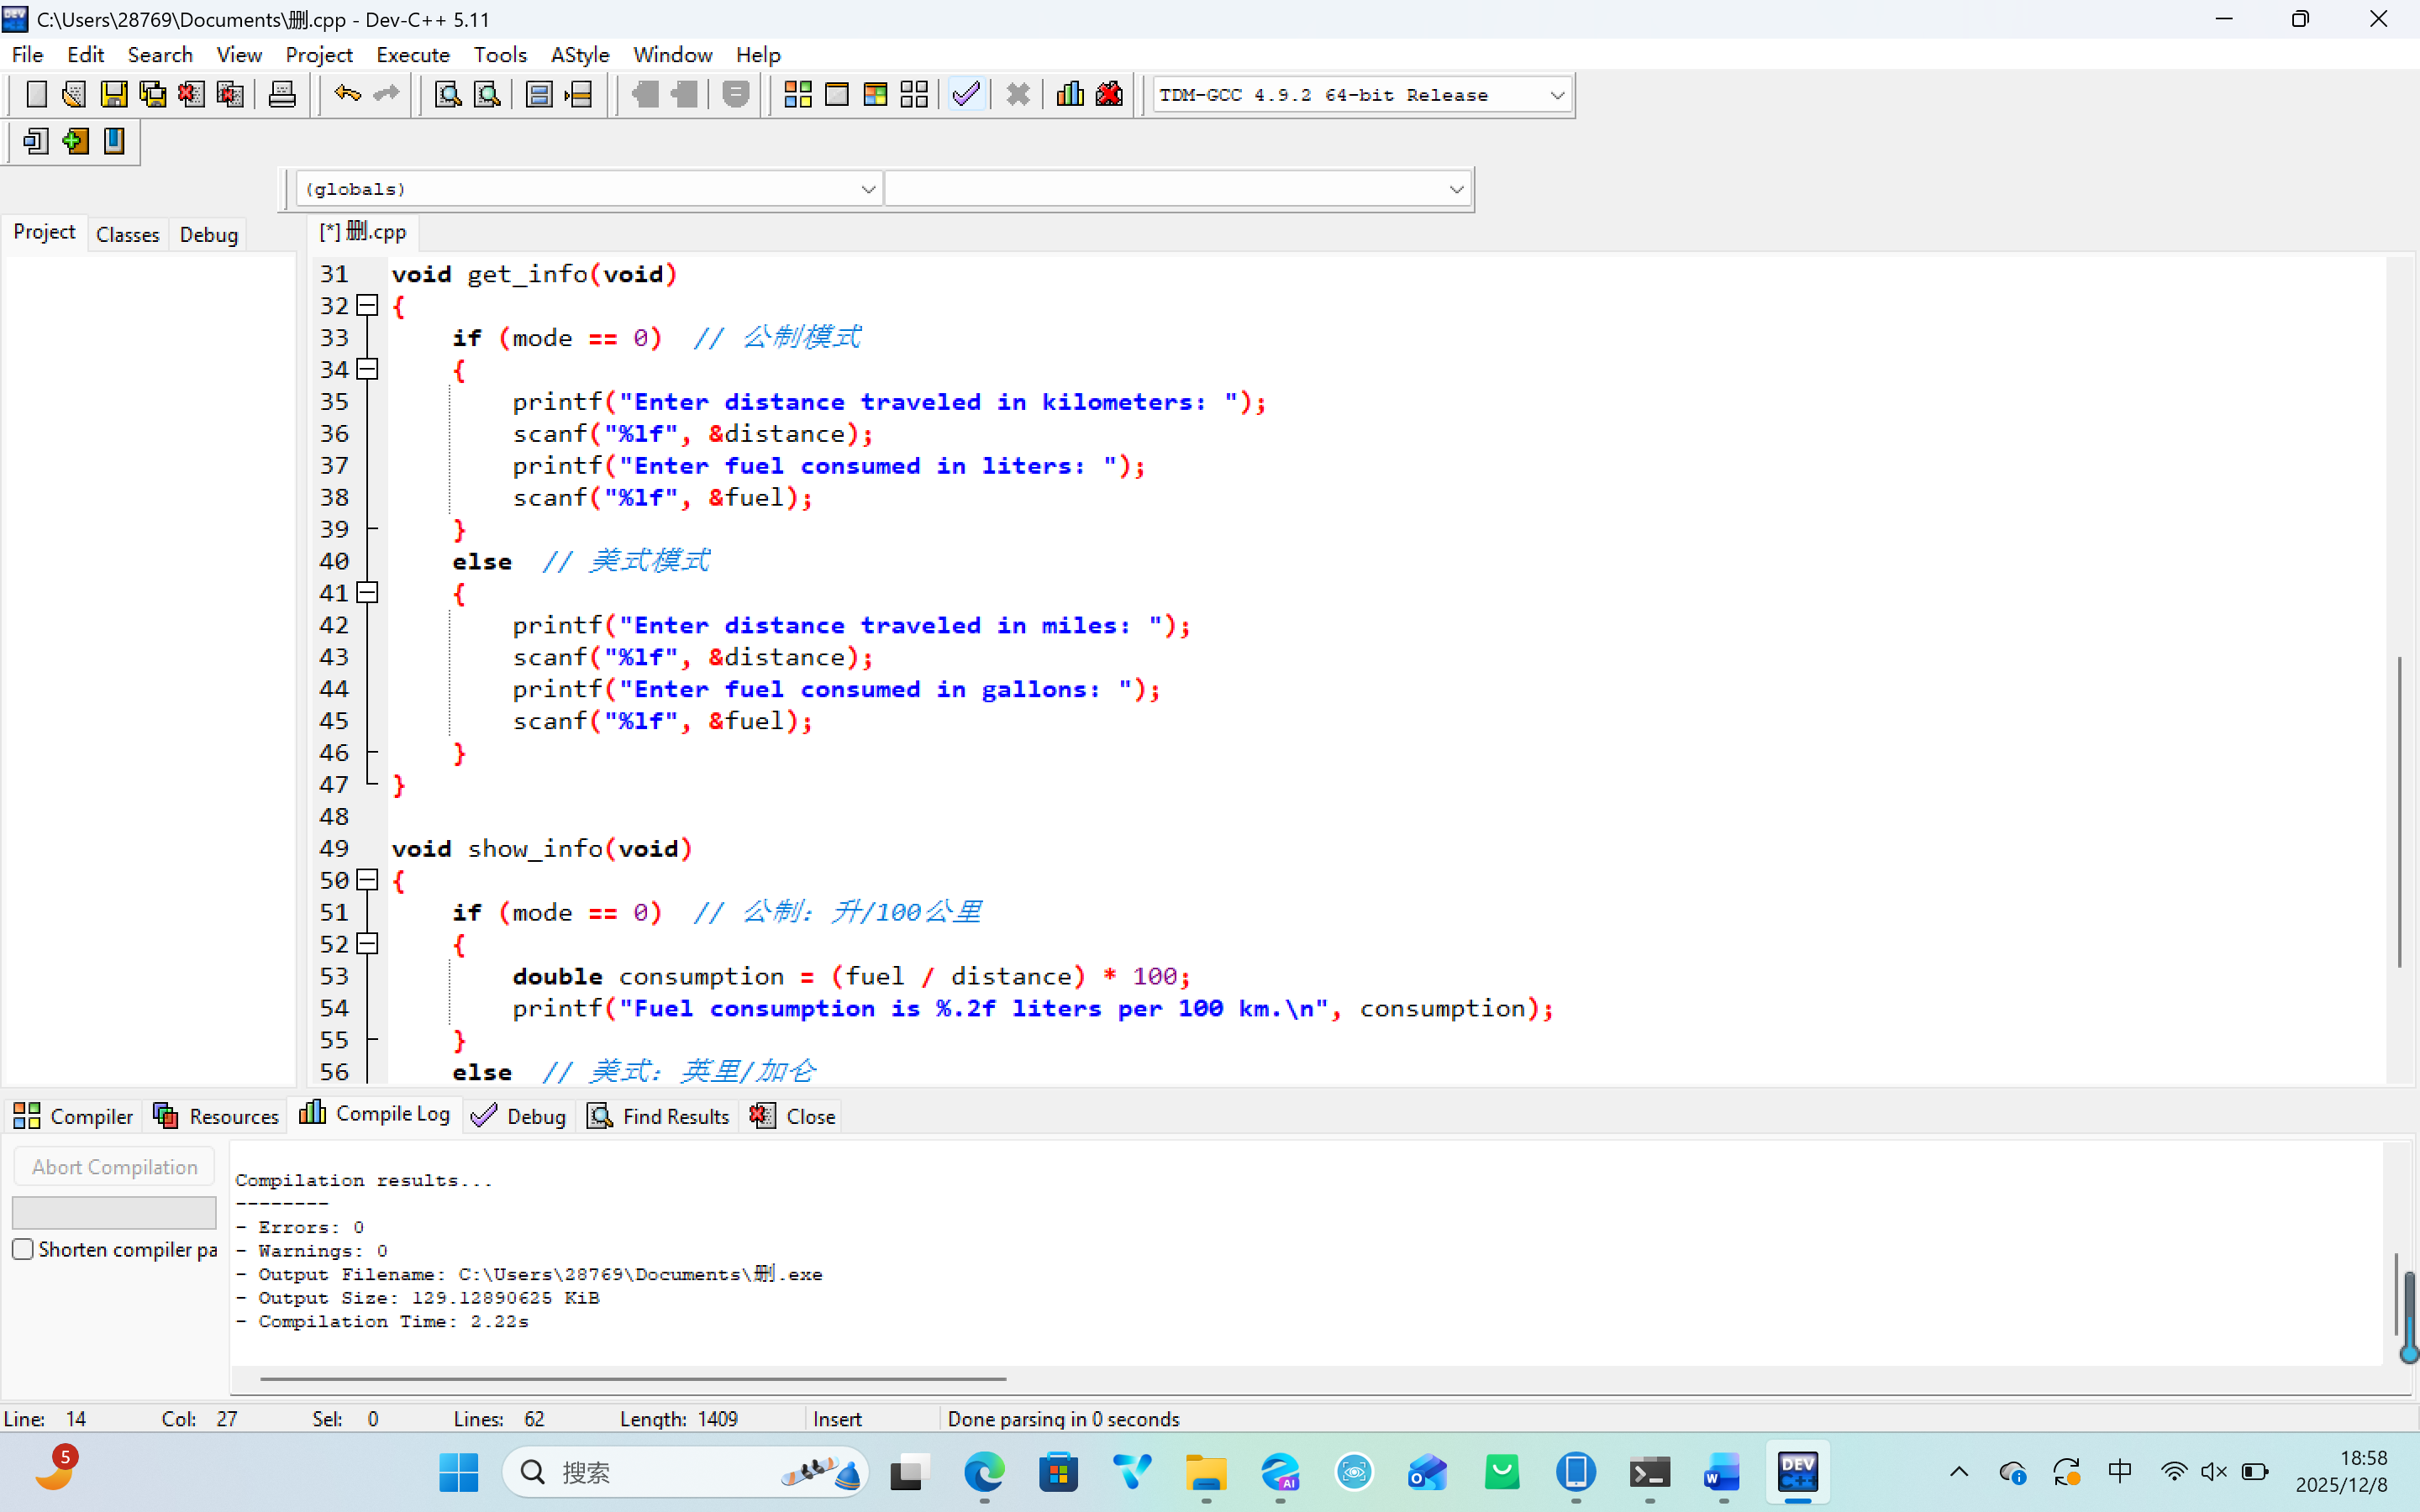Click the Delete Profiling Information icon

point(1109,95)
